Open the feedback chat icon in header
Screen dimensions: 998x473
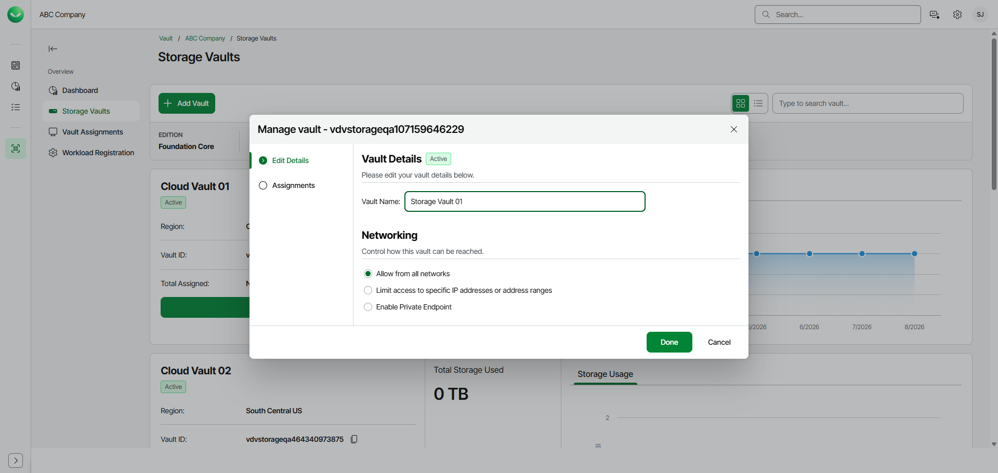935,15
